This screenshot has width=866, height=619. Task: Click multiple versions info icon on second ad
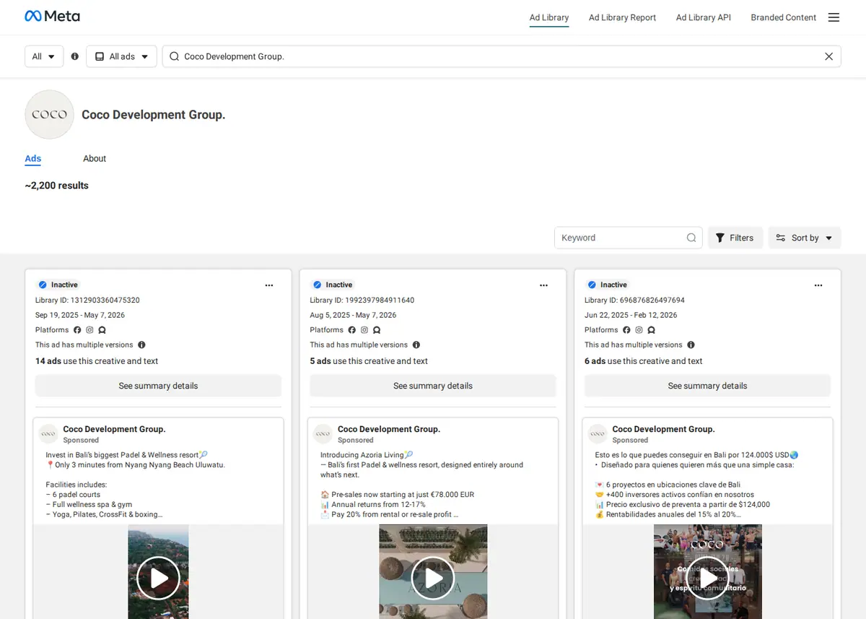(x=416, y=345)
